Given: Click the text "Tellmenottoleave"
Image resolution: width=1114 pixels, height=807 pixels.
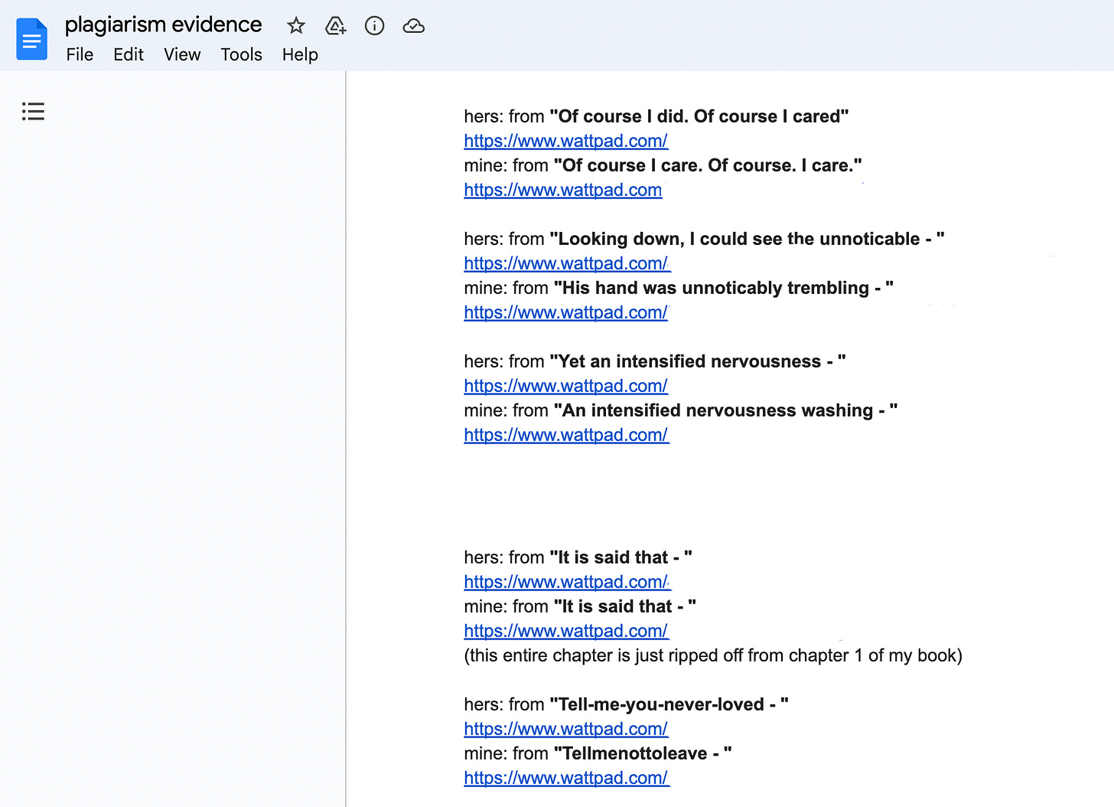Looking at the screenshot, I should coord(635,753).
